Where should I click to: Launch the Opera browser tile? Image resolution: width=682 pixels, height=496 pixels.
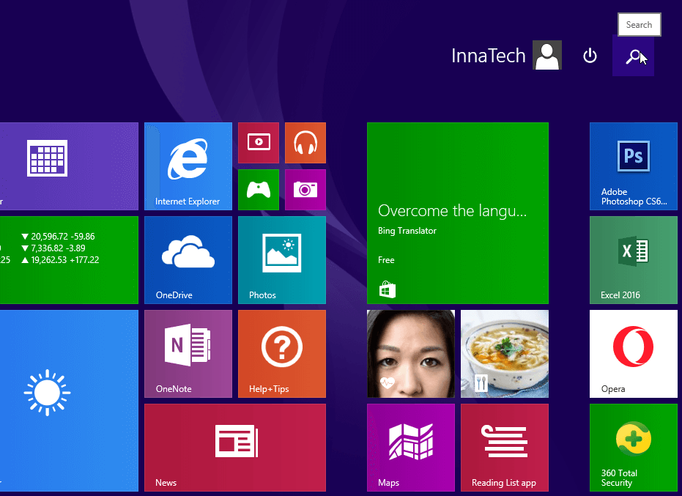[633, 354]
